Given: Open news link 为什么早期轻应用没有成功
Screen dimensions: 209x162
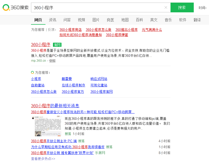Looking at the screenshot, I should [68, 147].
